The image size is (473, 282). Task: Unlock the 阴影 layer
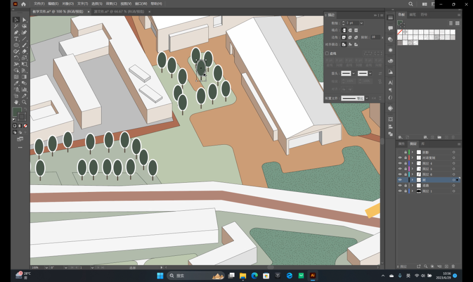[x=406, y=152]
